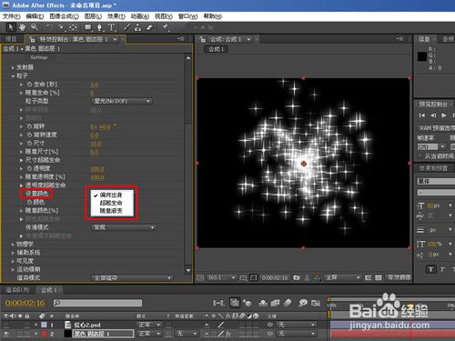Click the black color swatch in info panel
Screen dimensions: 455x341
click(x=422, y=56)
